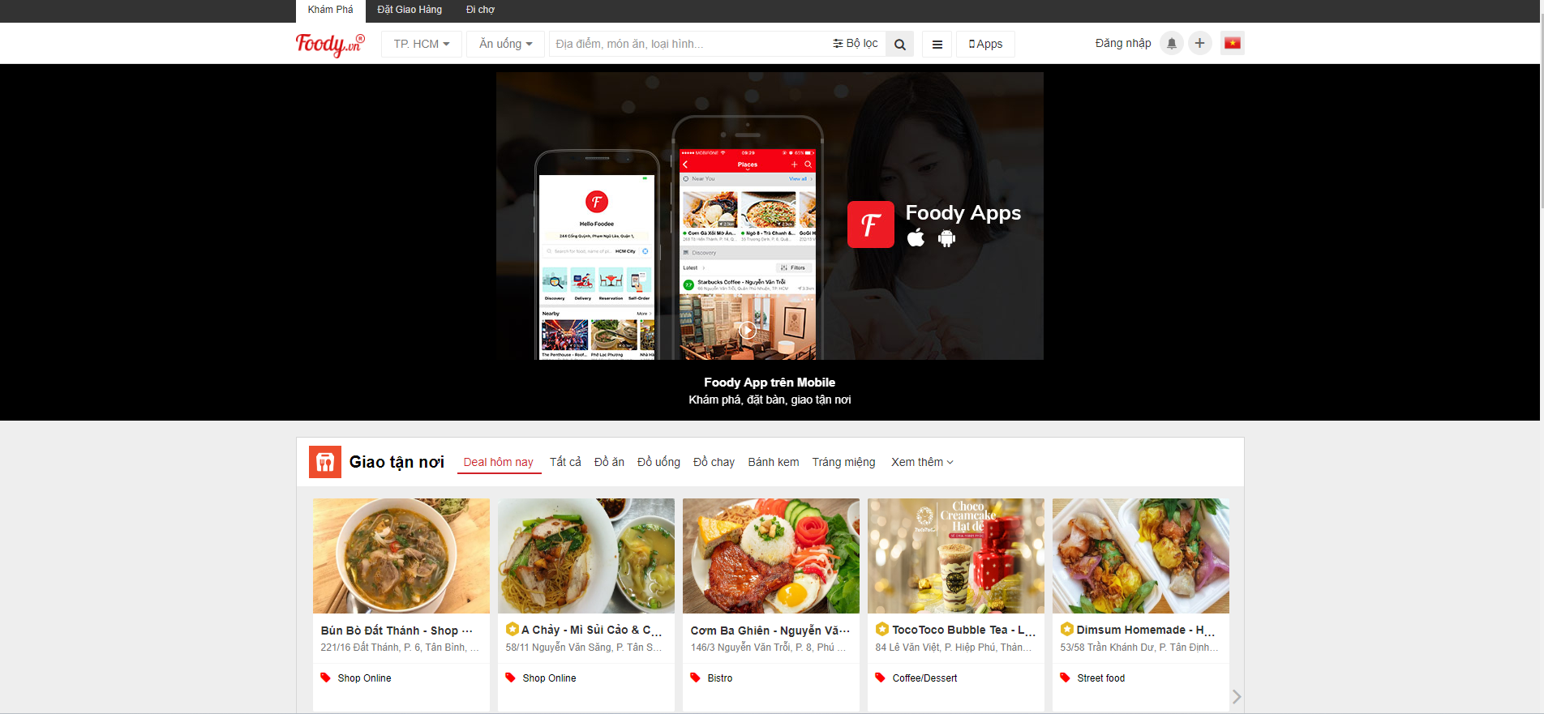Click the Giao tận nơi delivery icon

(325, 462)
